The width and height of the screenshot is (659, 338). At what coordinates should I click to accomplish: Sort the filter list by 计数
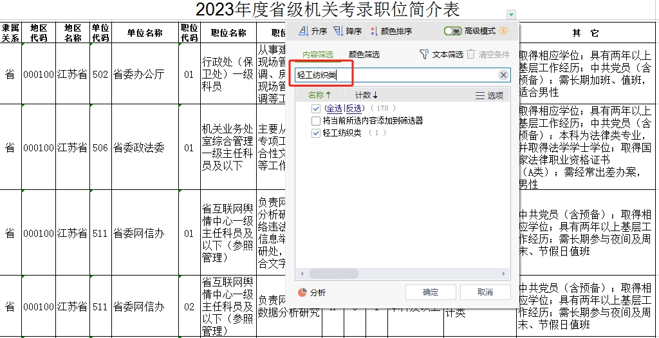click(366, 95)
